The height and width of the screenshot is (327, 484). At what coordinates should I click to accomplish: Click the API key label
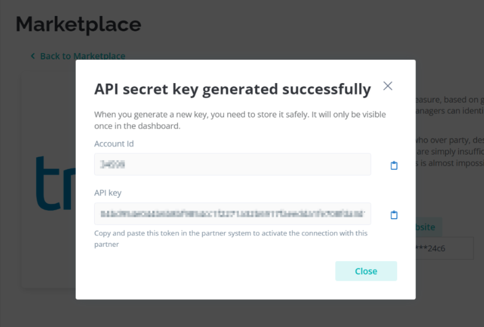point(108,193)
